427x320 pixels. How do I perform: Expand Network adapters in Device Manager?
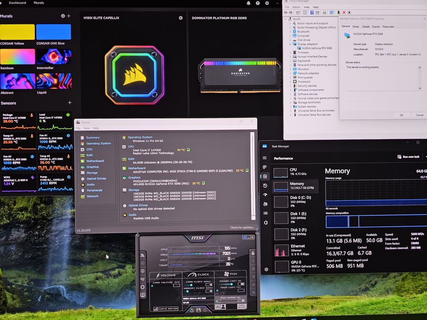(290, 73)
